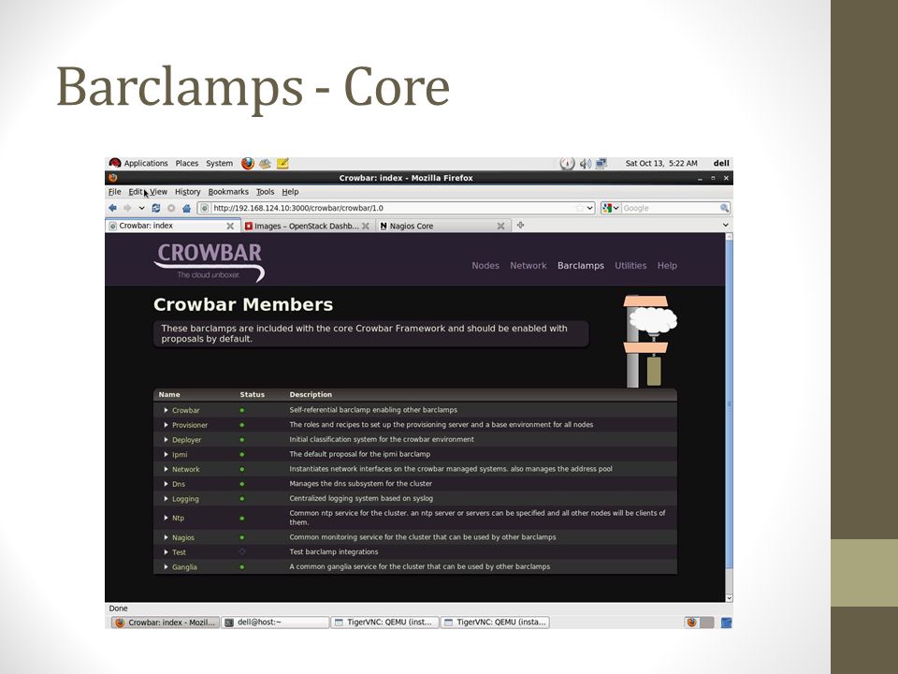Open the search engine selector dropdown
Viewport: 898px width, 674px height.
coord(611,208)
